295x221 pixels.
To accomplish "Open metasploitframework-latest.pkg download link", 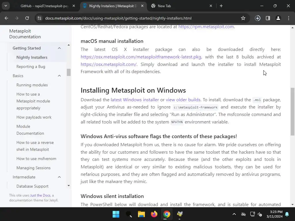I will click(x=141, y=57).
